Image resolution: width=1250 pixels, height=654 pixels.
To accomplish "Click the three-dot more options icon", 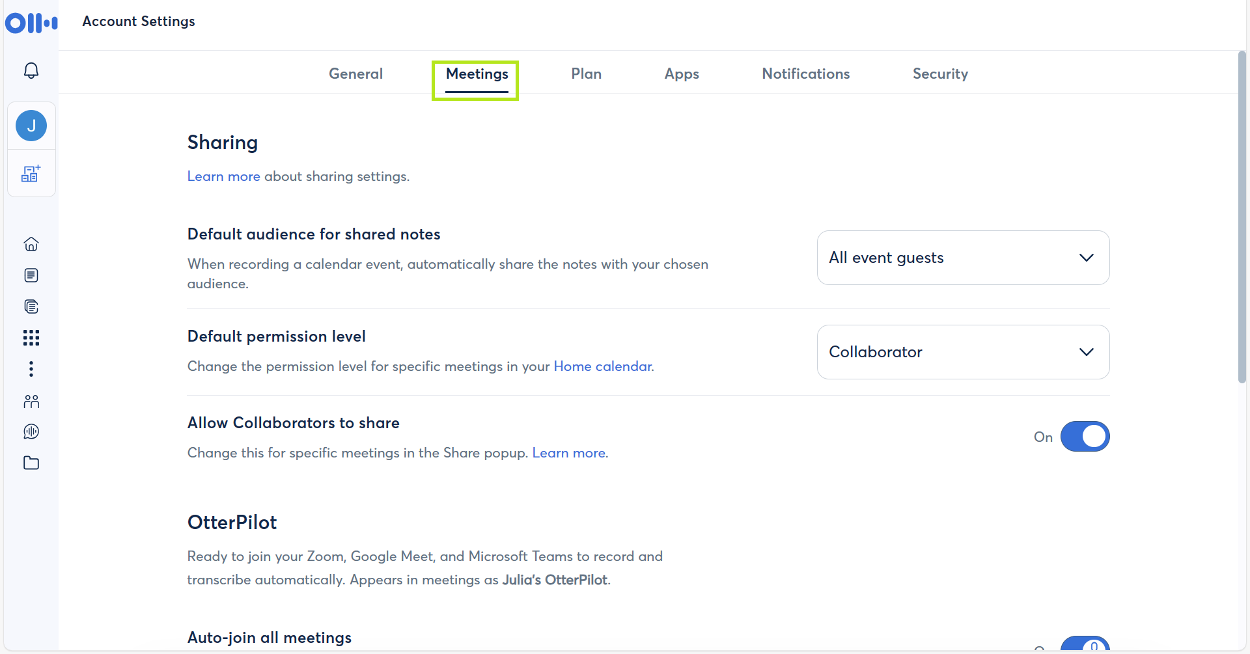I will tap(31, 369).
